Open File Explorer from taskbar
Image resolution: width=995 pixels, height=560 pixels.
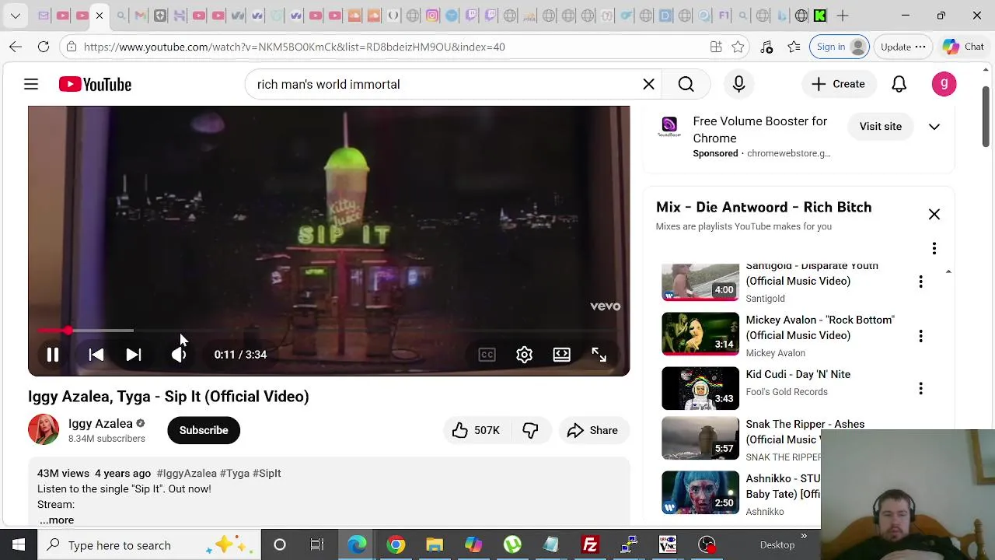tap(435, 545)
